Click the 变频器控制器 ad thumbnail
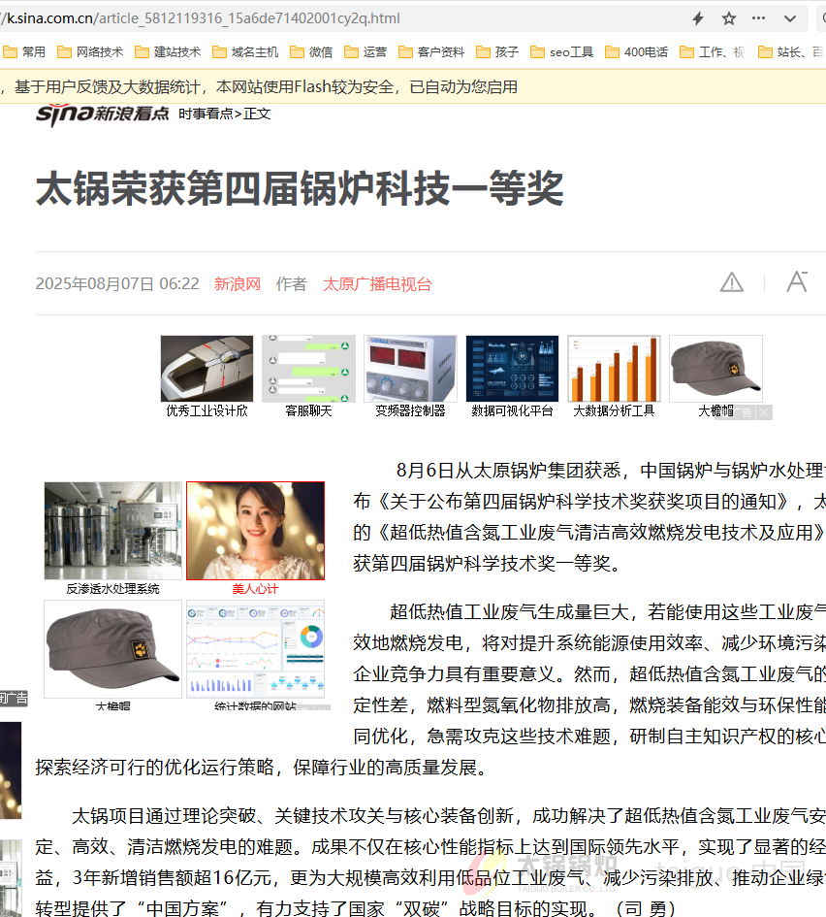826x917 pixels. pyautogui.click(x=410, y=370)
